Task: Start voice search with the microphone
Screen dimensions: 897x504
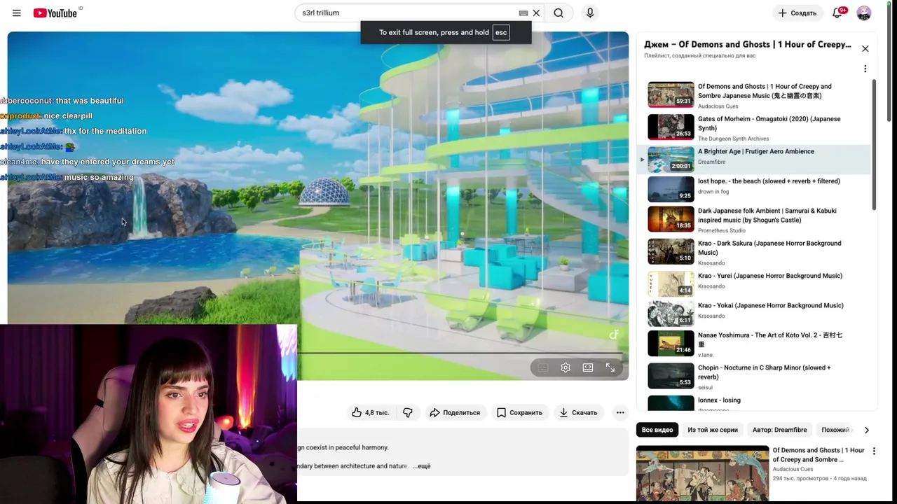Action: click(x=590, y=13)
